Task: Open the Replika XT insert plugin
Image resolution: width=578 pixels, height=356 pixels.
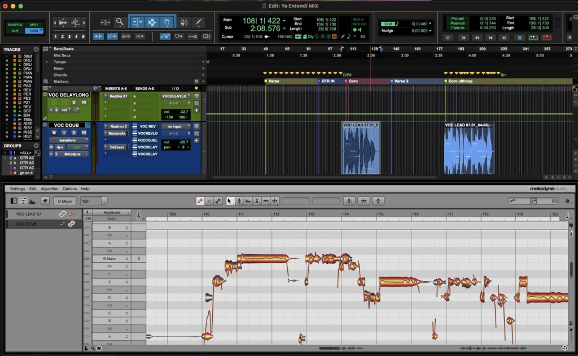Action: click(118, 96)
